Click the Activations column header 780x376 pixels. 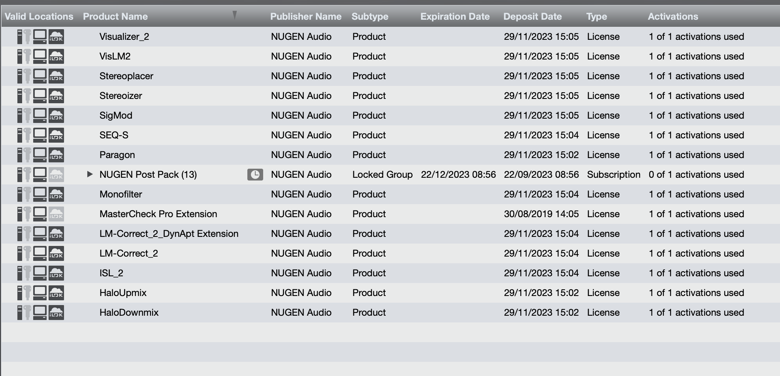(673, 17)
